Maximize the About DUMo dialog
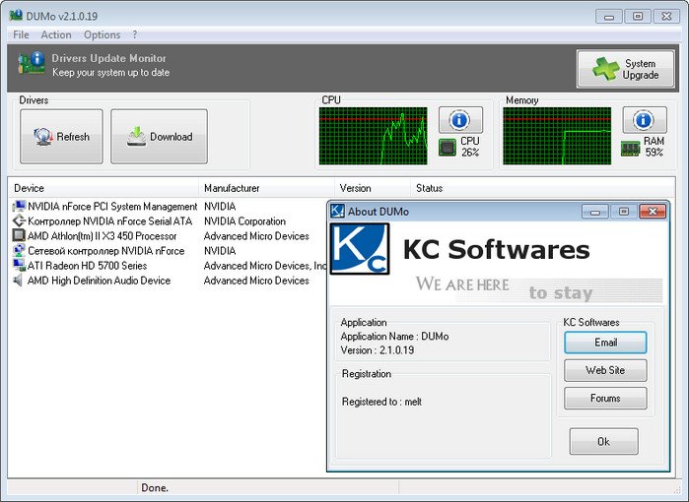 (x=624, y=212)
